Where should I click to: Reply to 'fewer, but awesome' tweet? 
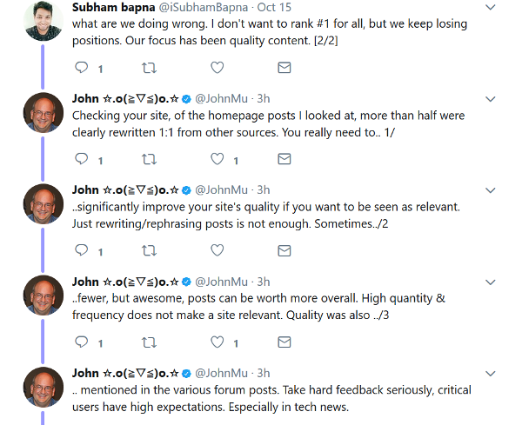83,342
